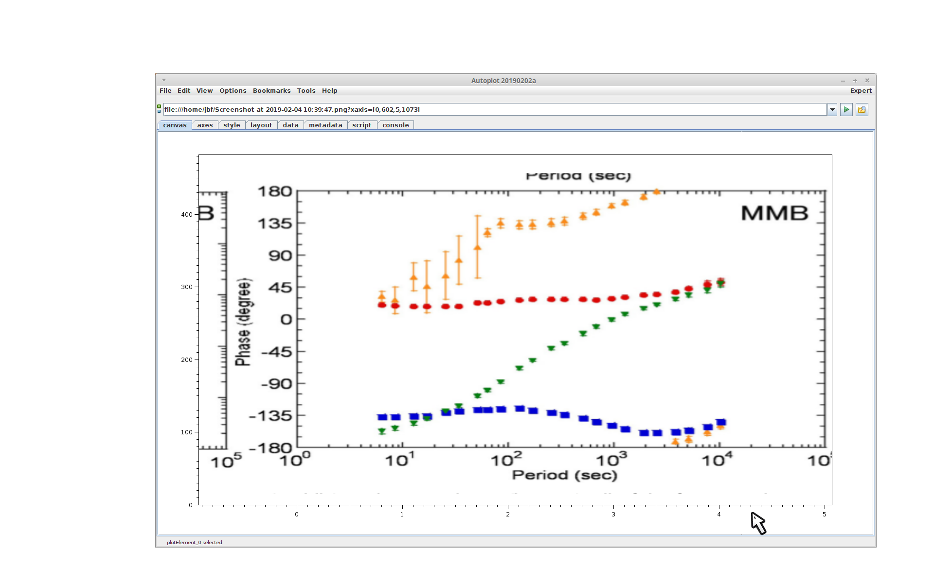Close the Autoplot window
This screenshot has height=583, width=934.
[x=867, y=81]
